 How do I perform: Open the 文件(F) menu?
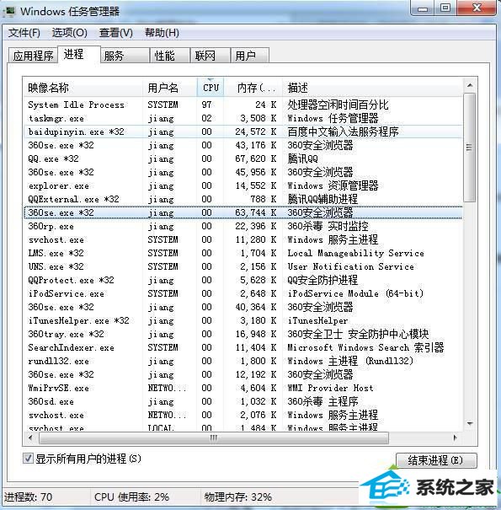[24, 33]
